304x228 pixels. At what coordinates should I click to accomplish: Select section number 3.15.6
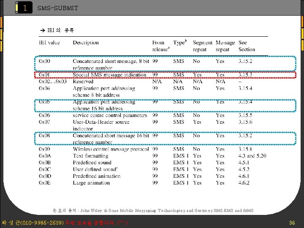click(x=245, y=122)
